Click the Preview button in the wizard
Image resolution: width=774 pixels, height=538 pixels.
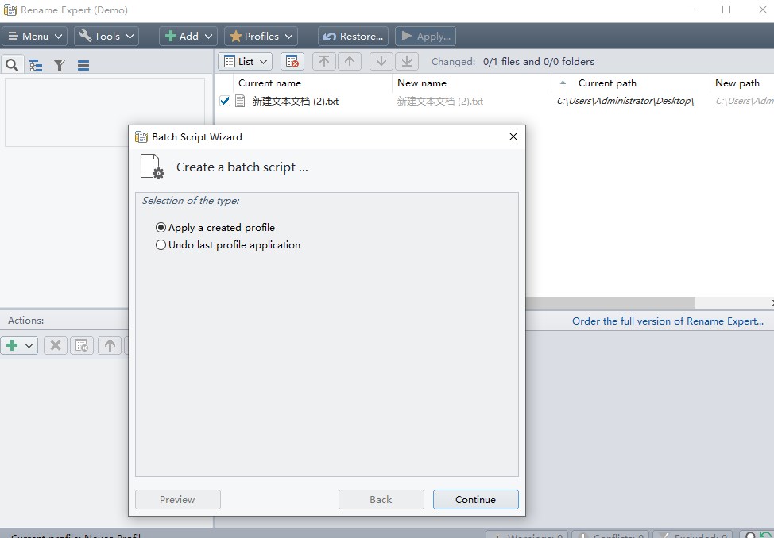point(178,500)
